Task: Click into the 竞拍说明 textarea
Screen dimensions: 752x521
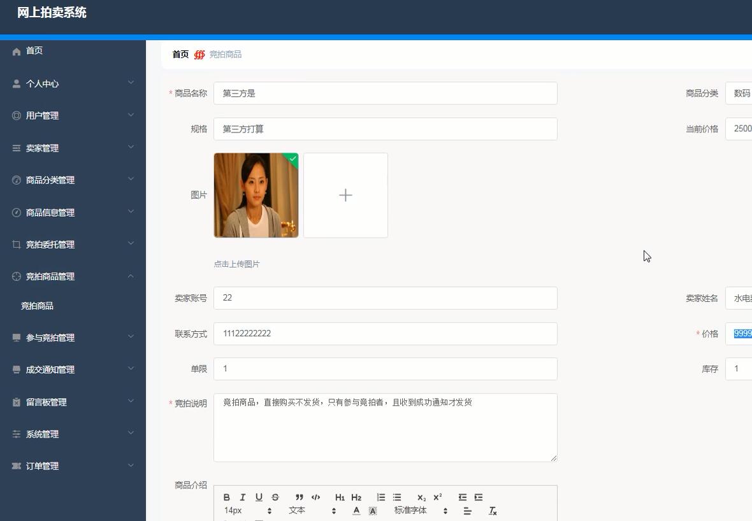Action: tap(385, 427)
